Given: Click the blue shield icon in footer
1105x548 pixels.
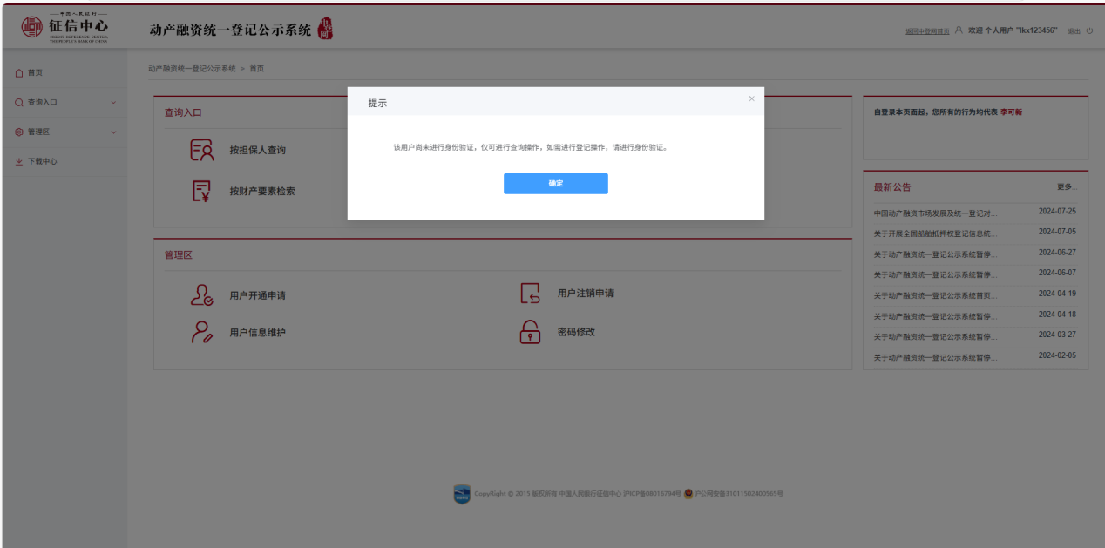Looking at the screenshot, I should tap(462, 494).
